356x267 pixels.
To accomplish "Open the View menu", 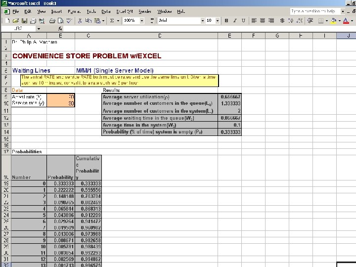I will pos(42,11).
